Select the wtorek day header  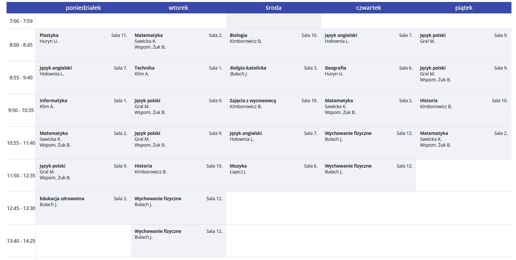pyautogui.click(x=178, y=8)
